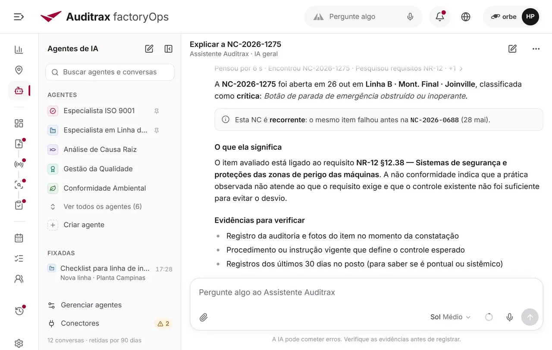Click the Pergunte algo ao Assistente Auditrax input

tap(367, 293)
